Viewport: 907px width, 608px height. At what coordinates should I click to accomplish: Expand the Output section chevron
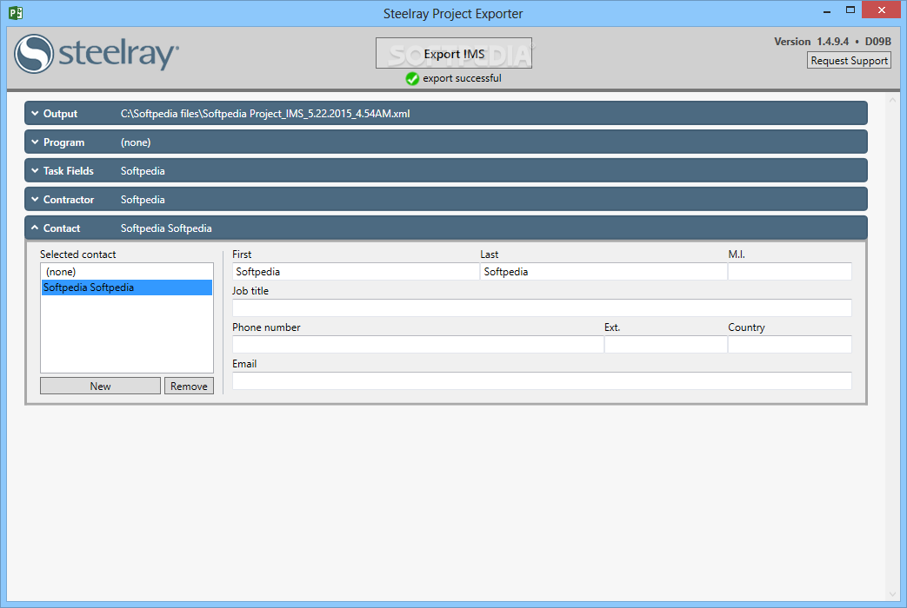pyautogui.click(x=35, y=113)
